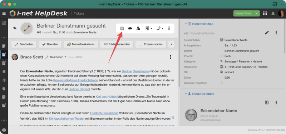Open Ticketinhaber panel three-dot menu
This screenshot has height=134, width=286.
click(276, 103)
